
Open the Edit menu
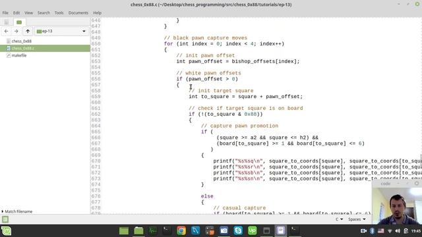[16, 13]
